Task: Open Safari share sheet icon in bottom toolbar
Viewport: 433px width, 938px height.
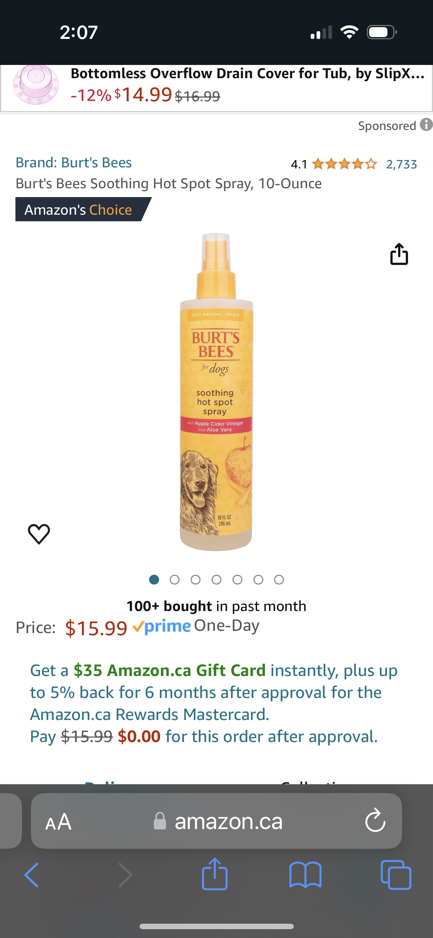Action: [x=215, y=874]
